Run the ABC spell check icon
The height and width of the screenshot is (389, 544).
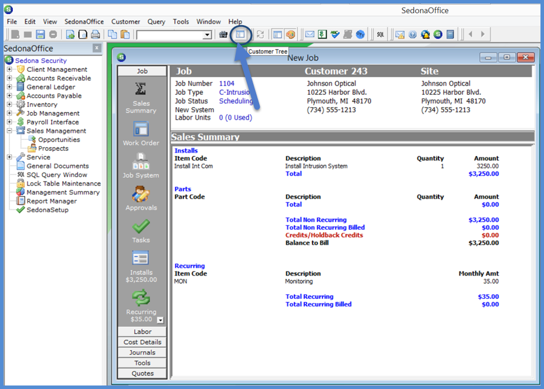(335, 35)
